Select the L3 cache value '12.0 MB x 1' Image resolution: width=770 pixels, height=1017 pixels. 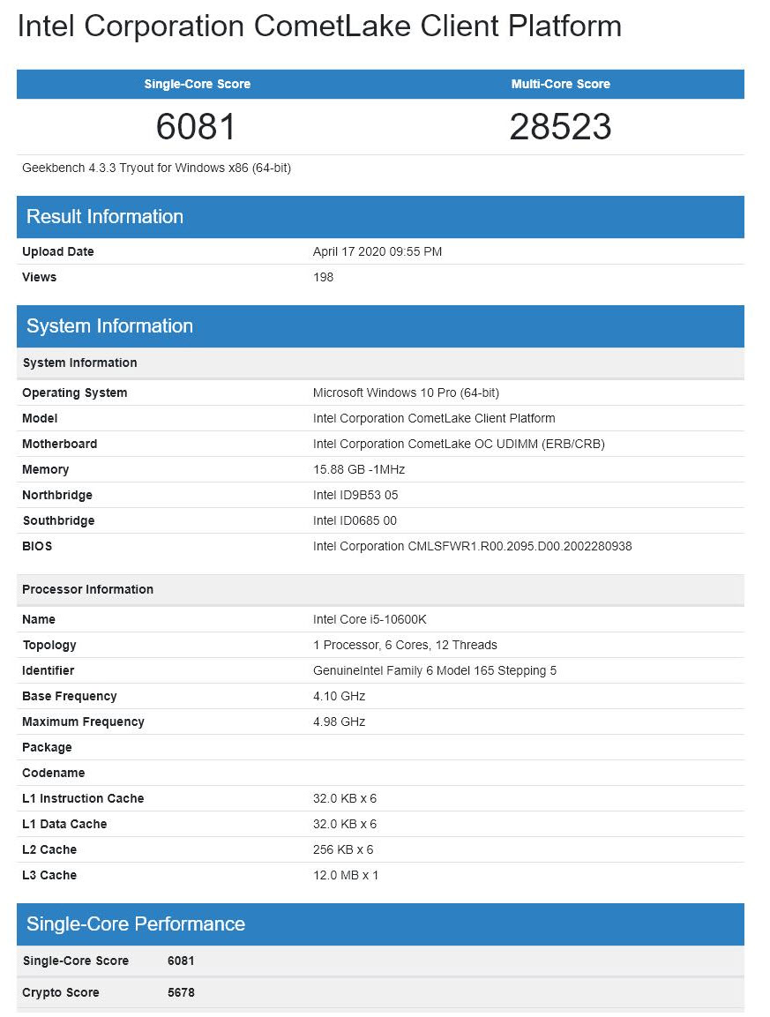tap(345, 876)
